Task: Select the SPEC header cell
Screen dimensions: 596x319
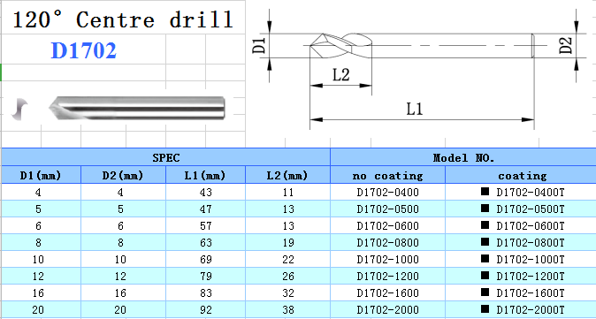Action: 166,157
